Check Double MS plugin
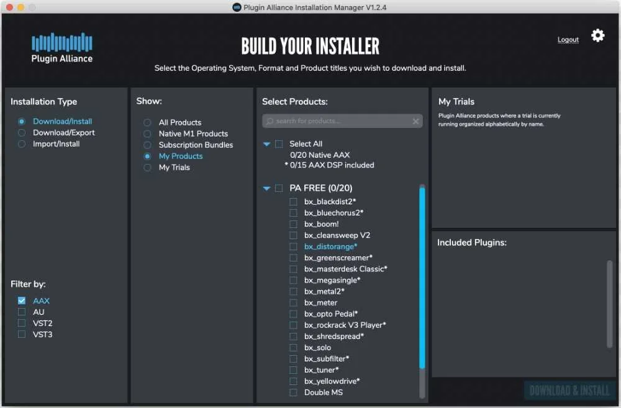Viewport: 621px width, 408px height. tap(294, 392)
